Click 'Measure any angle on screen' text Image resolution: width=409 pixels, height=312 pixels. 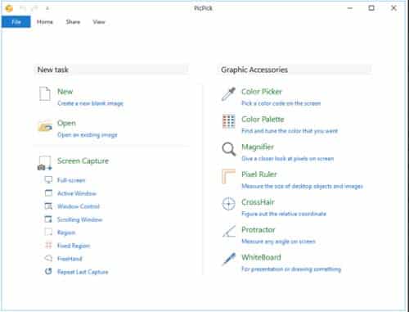(x=278, y=242)
